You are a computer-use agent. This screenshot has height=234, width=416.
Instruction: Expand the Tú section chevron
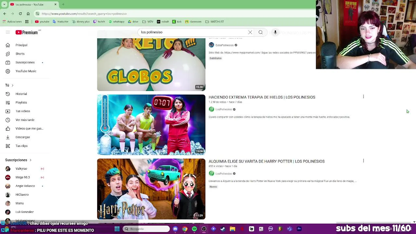(x=12, y=85)
